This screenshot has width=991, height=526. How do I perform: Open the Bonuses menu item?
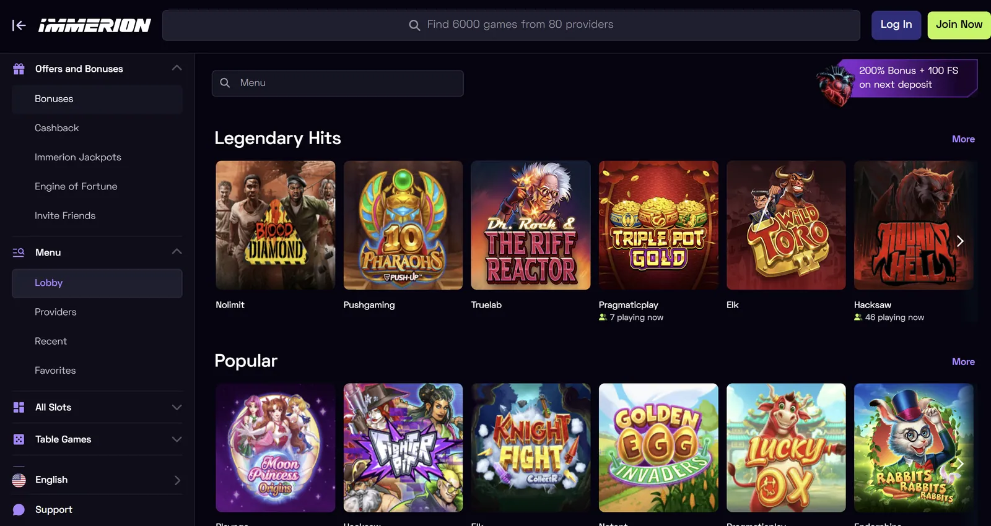(97, 99)
